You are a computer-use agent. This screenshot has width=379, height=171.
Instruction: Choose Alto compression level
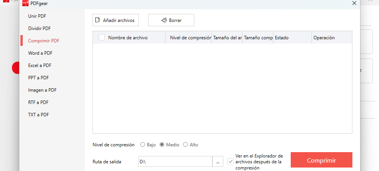(x=185, y=145)
